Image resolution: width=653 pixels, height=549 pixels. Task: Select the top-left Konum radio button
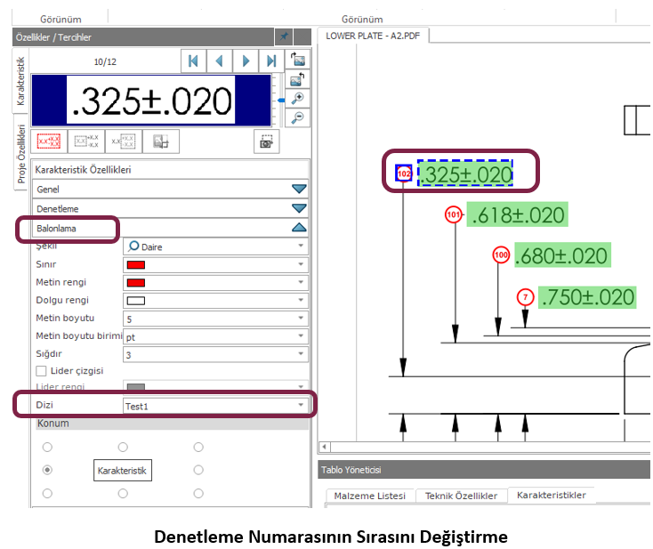tap(47, 447)
